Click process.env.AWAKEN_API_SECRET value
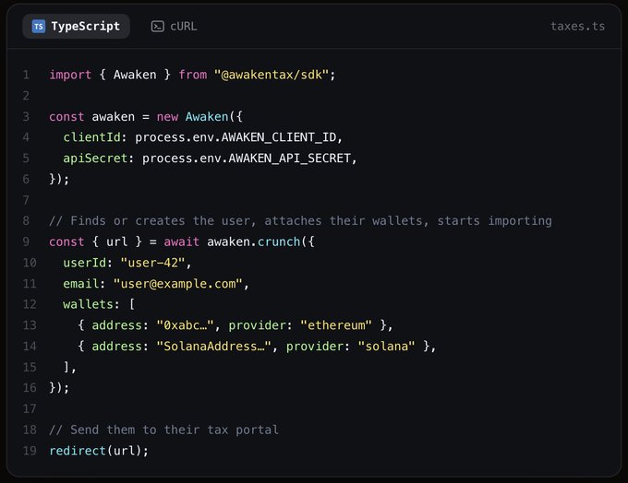The width and height of the screenshot is (628, 483). click(x=247, y=159)
